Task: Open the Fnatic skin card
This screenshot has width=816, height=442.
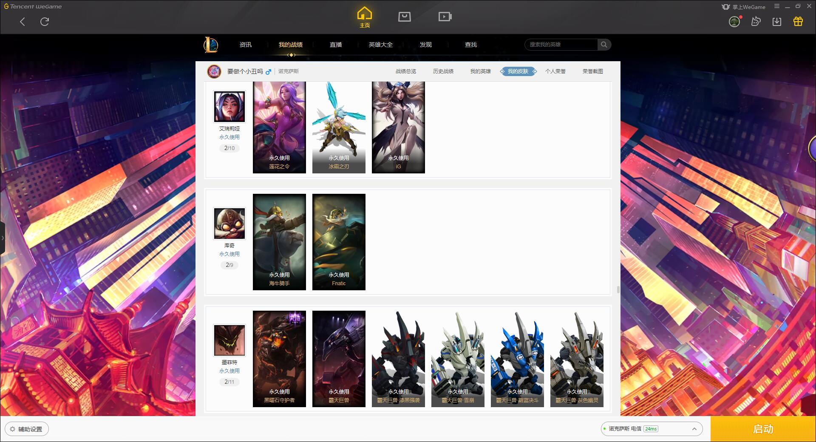Action: (339, 242)
